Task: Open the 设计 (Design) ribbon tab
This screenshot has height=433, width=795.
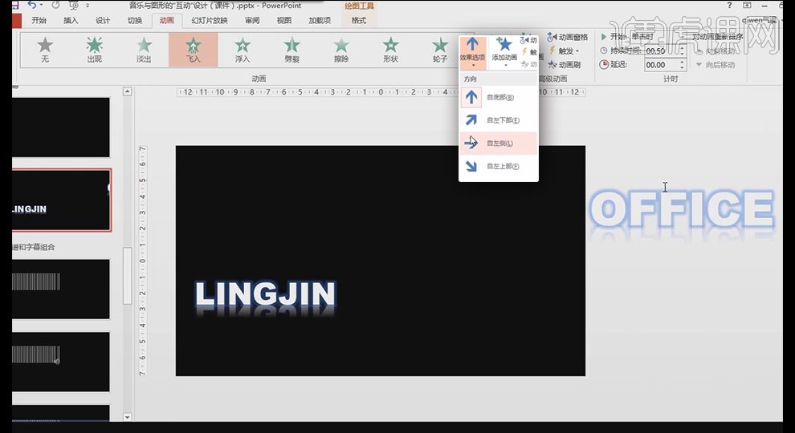Action: point(103,20)
